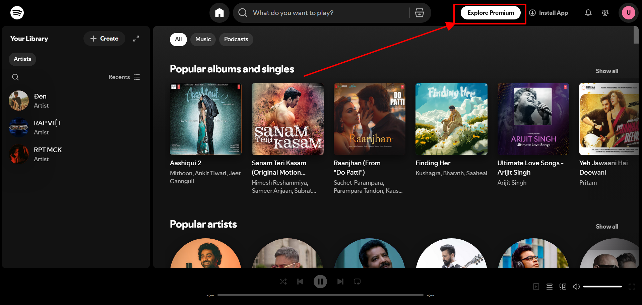The height and width of the screenshot is (305, 642).
Task: Mute the volume speaker icon
Action: pos(576,287)
